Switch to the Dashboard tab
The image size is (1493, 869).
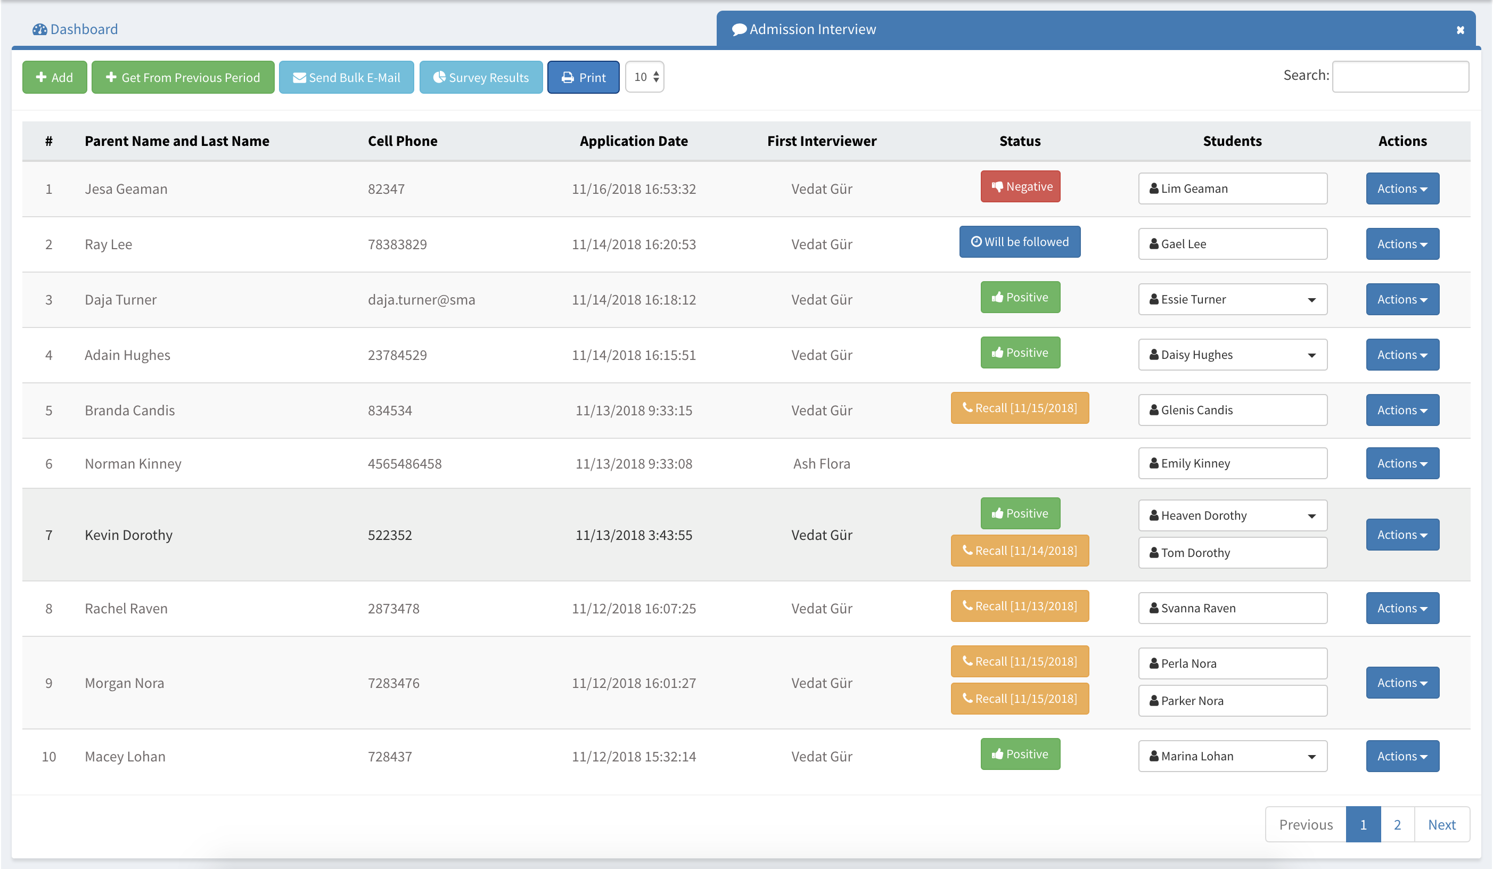coord(75,29)
